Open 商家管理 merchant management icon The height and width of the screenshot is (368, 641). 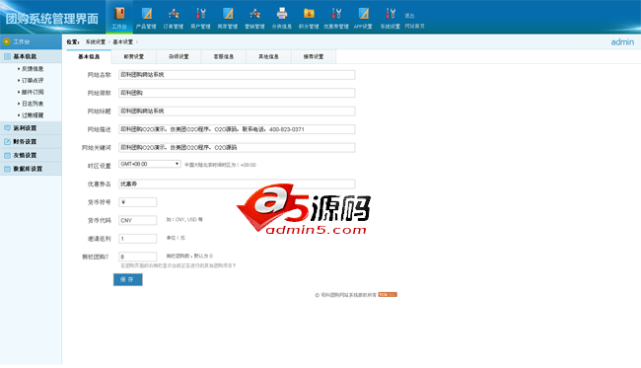pyautogui.click(x=228, y=14)
